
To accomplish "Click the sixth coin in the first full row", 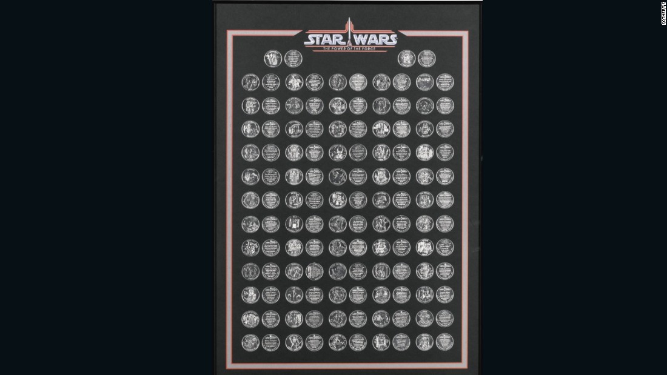I will [358, 82].
